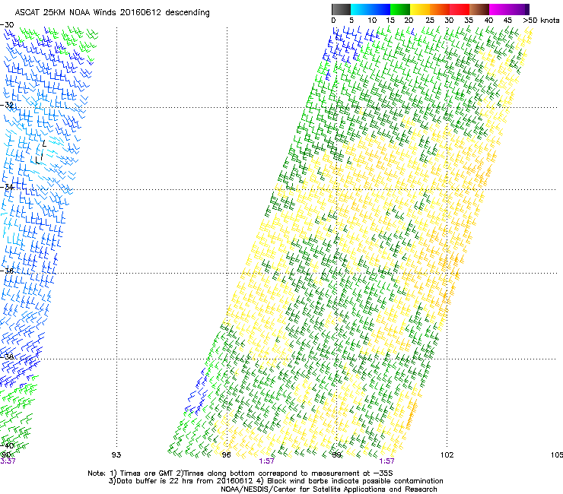Click the 1:57 time stamp near 99
The width and height of the screenshot is (563, 494).
tap(386, 461)
